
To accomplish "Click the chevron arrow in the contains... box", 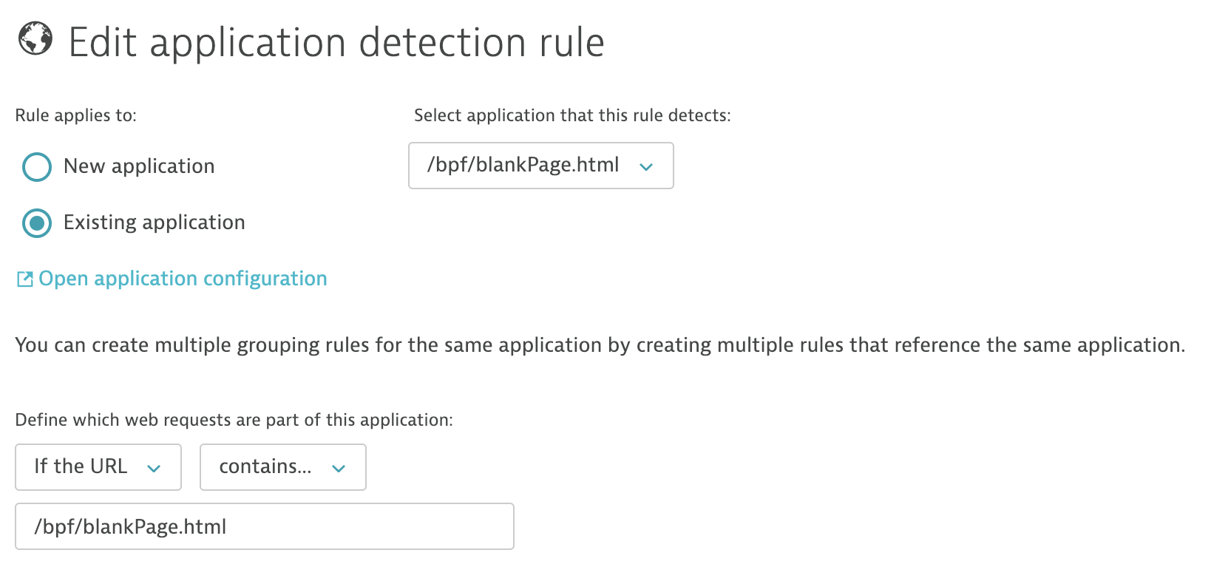I will tap(339, 469).
